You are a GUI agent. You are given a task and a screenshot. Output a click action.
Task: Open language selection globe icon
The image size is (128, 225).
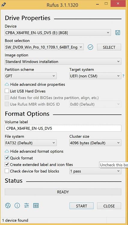tap(8, 205)
